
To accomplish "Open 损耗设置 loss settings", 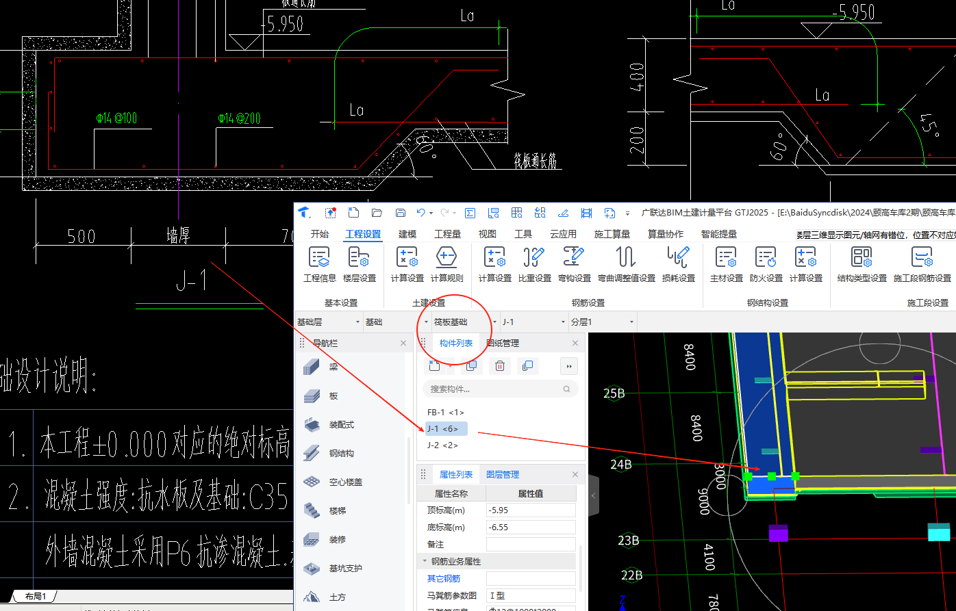I will 678,265.
